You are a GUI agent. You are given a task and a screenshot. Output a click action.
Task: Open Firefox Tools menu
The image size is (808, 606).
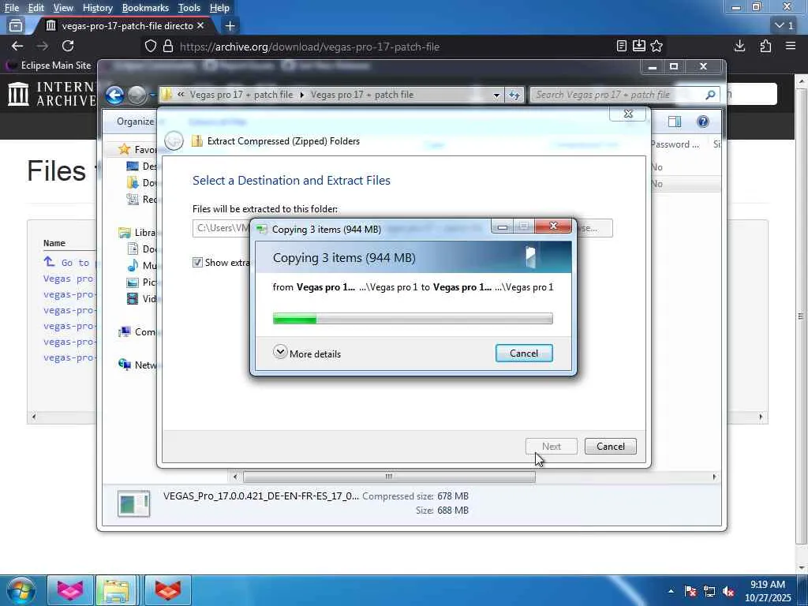click(x=189, y=8)
